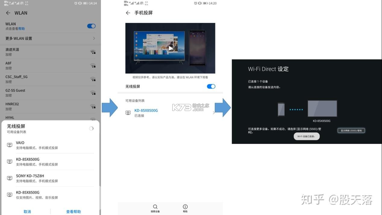Tap the loading spinner in 无线投屏 dialog
The image size is (382, 215).
click(x=91, y=128)
